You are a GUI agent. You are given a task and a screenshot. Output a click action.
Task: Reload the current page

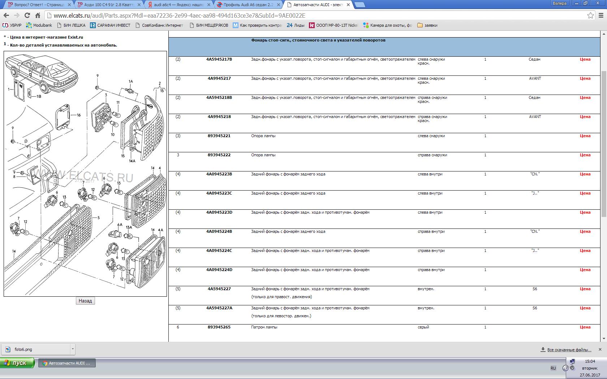(27, 16)
